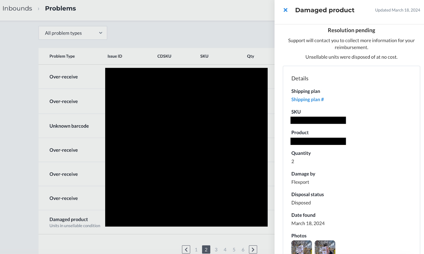Click the Problem Type column header
The height and width of the screenshot is (254, 424).
[x=62, y=56]
